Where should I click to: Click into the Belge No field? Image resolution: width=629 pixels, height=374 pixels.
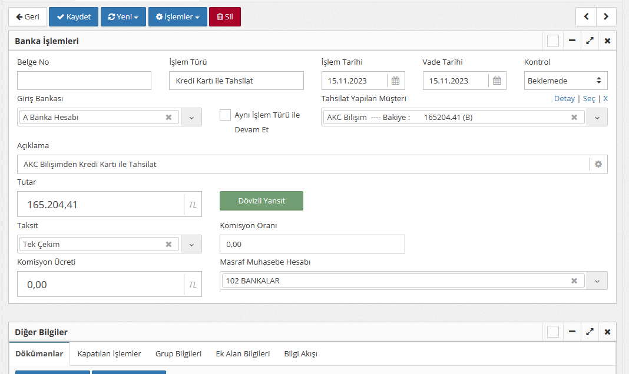84,81
